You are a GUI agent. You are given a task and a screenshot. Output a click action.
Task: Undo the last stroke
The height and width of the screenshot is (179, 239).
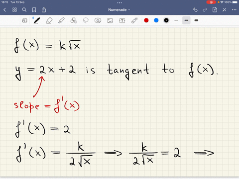pyautogui.click(x=195, y=10)
